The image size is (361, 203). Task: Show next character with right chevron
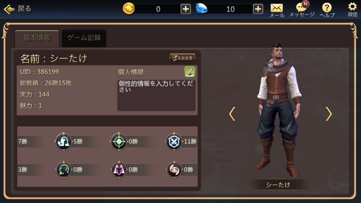click(329, 114)
